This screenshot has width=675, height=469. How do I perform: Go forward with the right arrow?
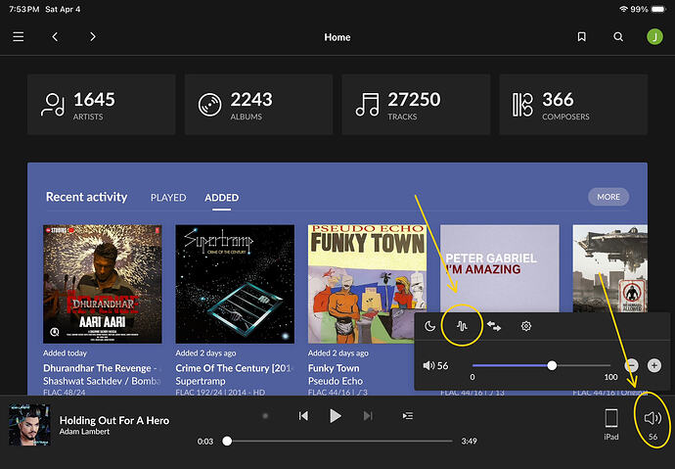point(93,36)
